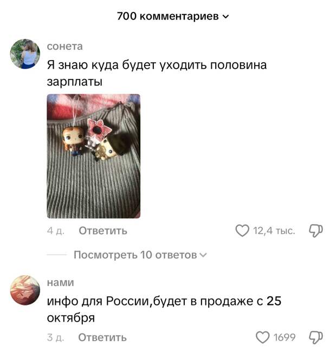336x352 pixels.
Task: Click the 3 д. comment timestamp
Action: (x=55, y=337)
